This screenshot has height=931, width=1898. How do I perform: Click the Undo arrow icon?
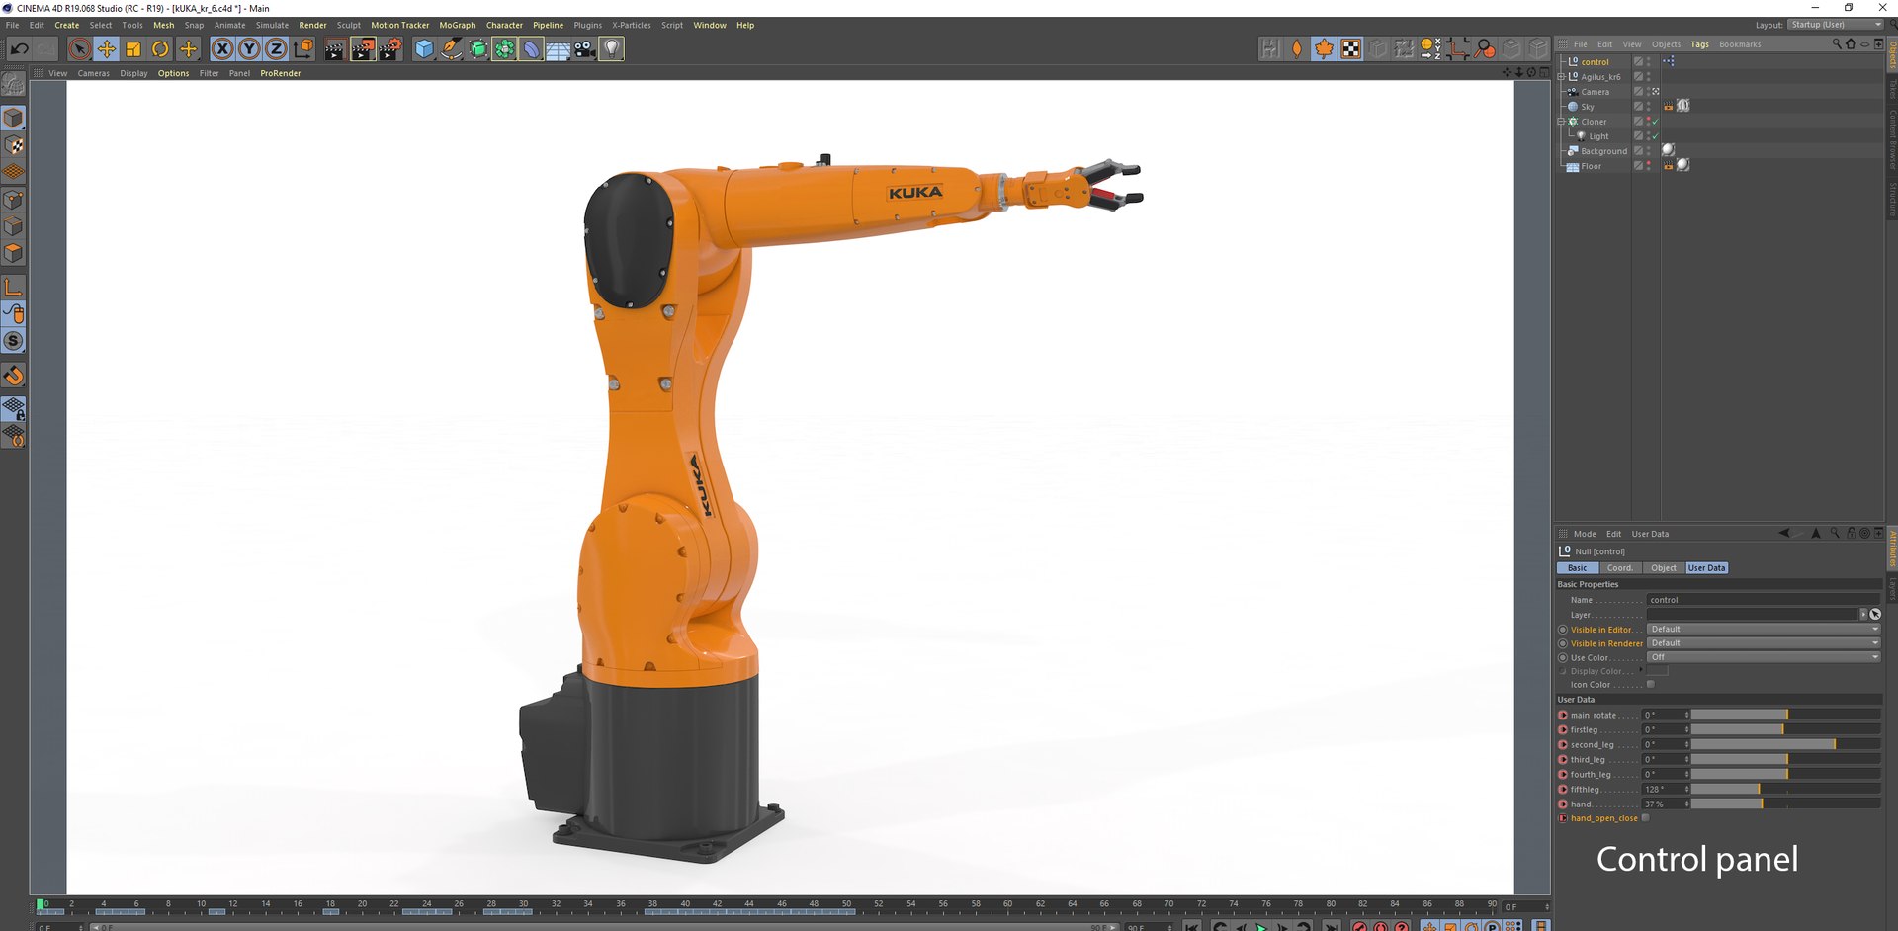[19, 48]
